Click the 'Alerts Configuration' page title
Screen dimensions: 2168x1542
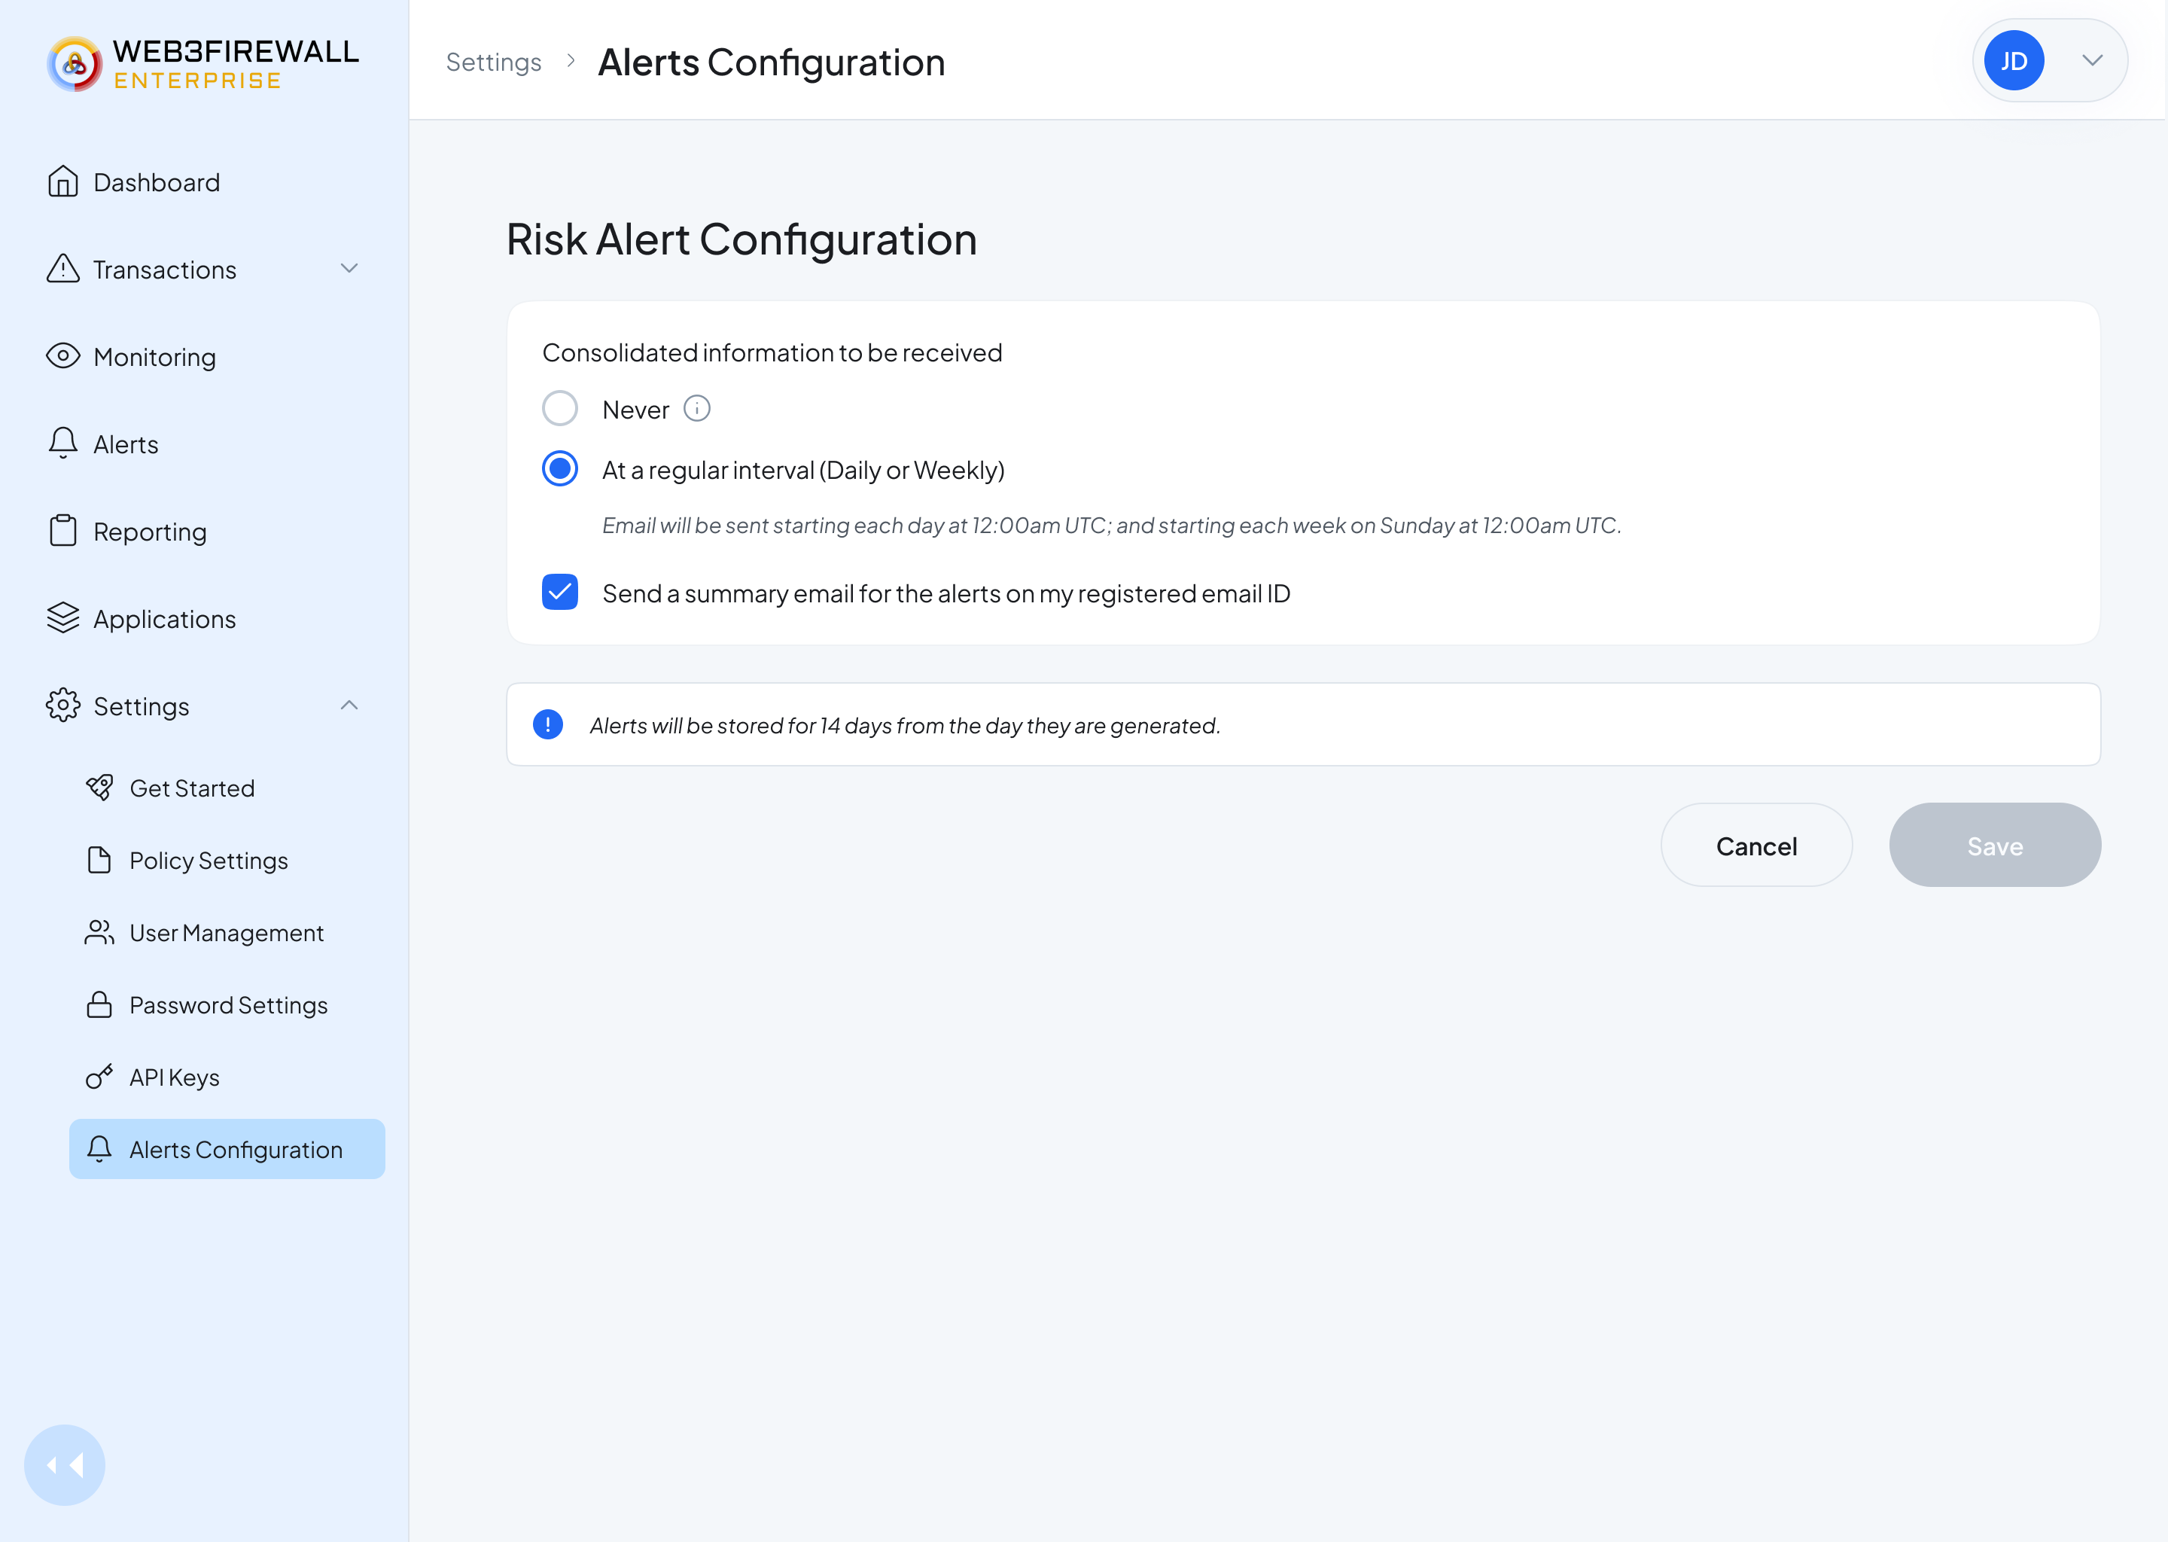click(x=772, y=62)
